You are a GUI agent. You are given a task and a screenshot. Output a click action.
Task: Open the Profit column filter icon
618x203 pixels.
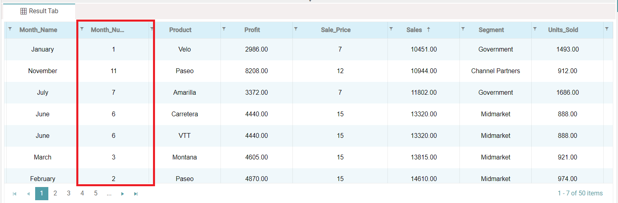[224, 29]
